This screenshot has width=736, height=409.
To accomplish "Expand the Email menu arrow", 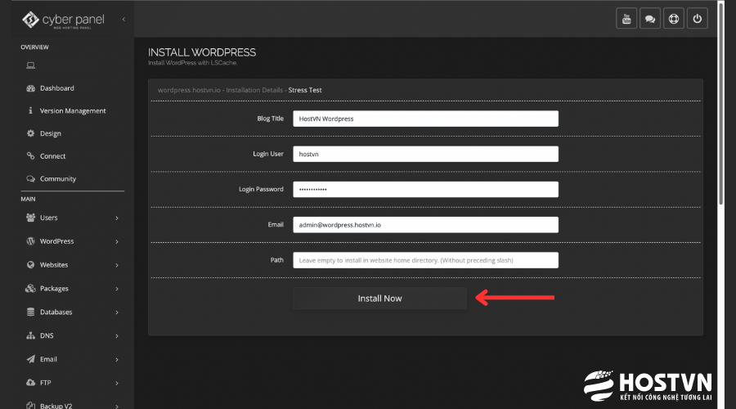I will tap(117, 360).
